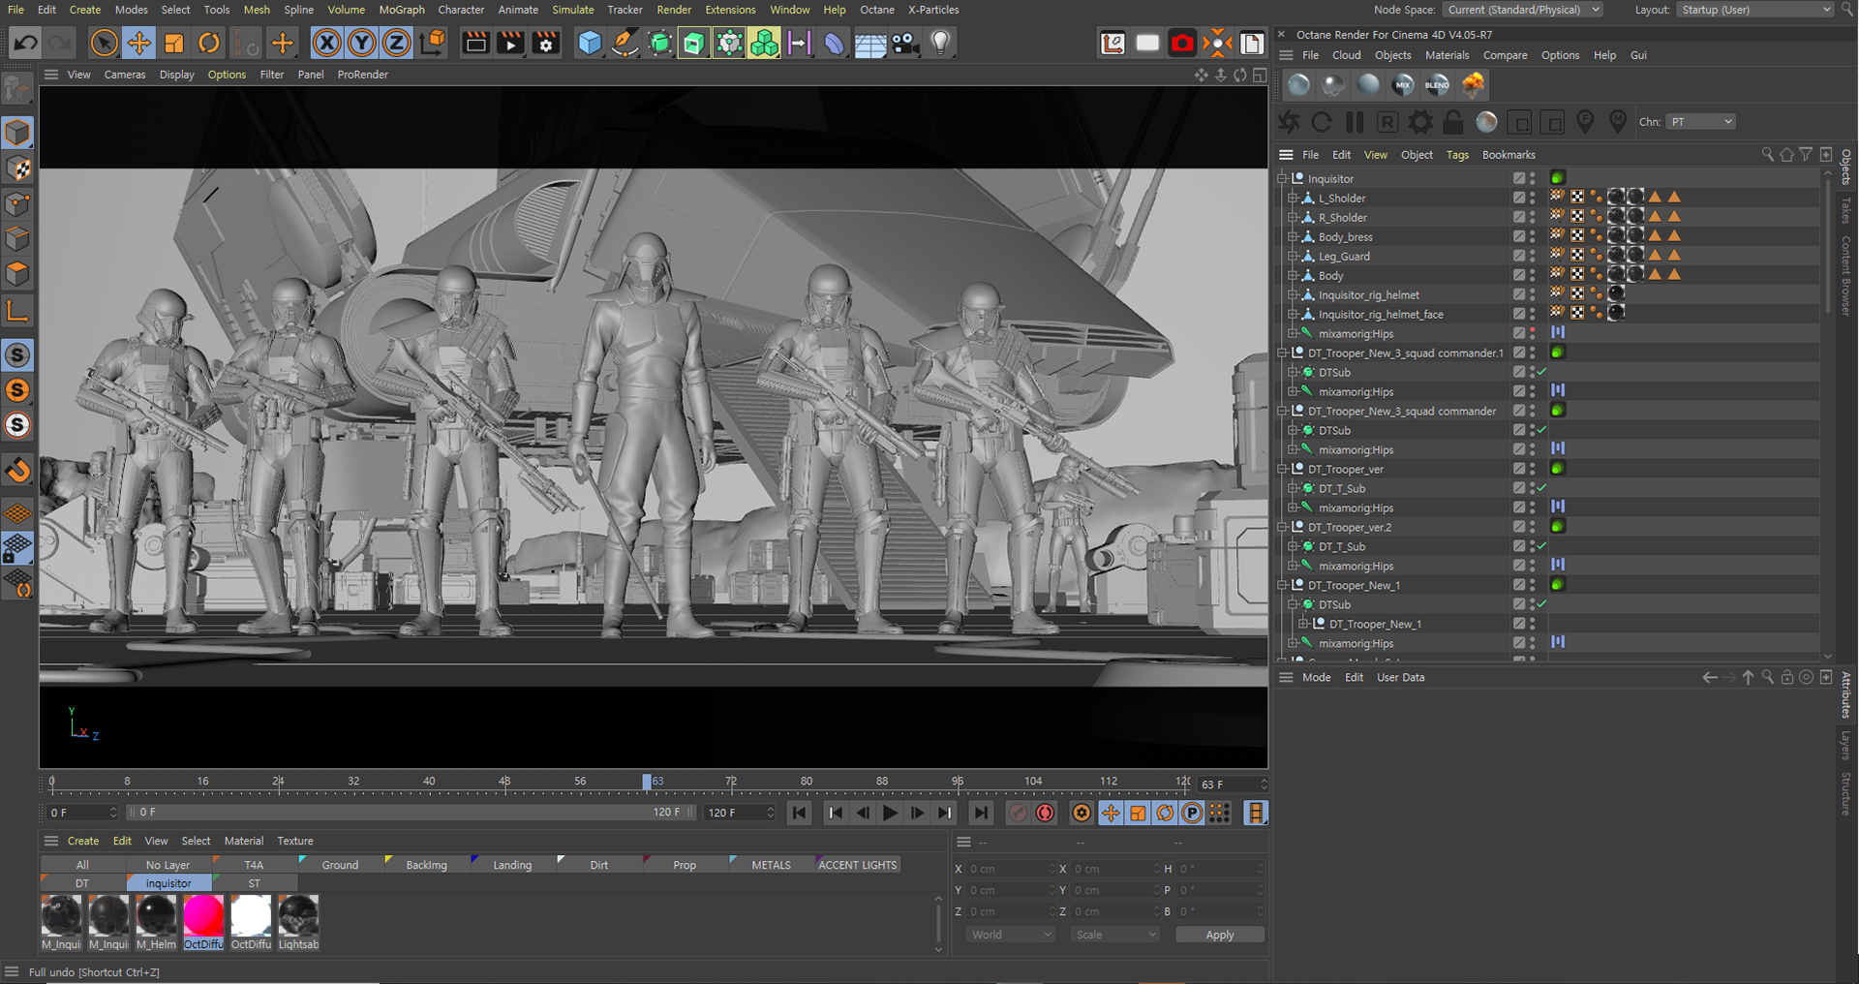Open the Node Space dropdown
The width and height of the screenshot is (1859, 984).
[x=1522, y=10]
